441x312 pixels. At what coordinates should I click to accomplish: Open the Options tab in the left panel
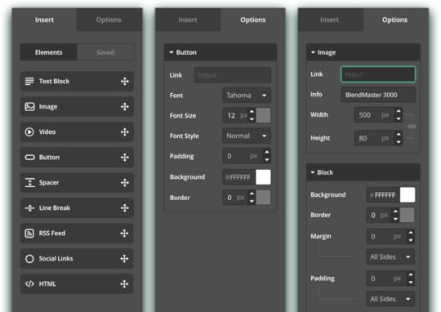pos(109,20)
